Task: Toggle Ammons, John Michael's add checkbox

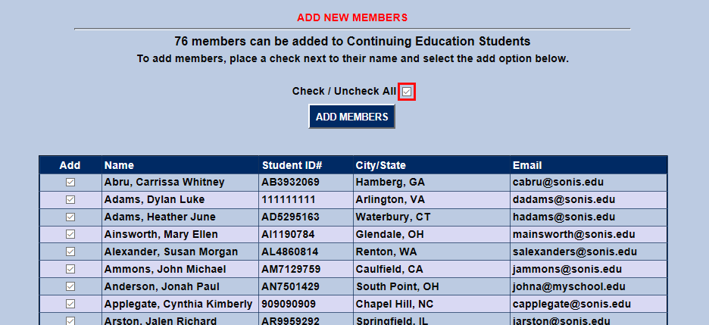Action: click(70, 270)
